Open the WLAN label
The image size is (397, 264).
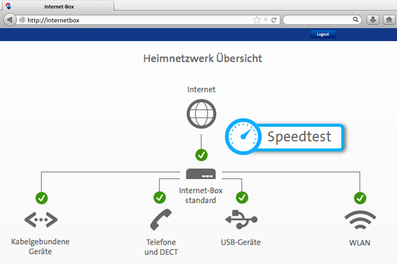(359, 243)
